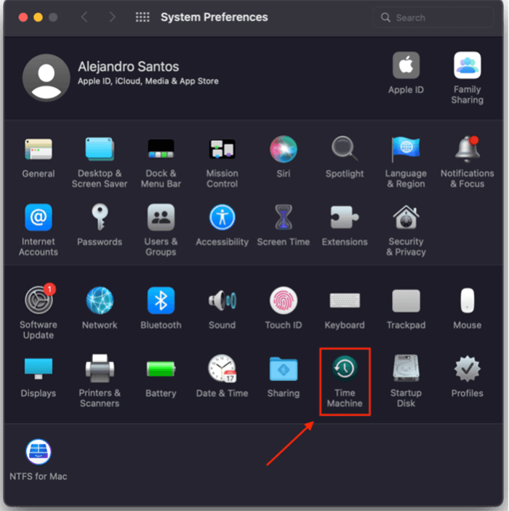Go back with the left chevron
Viewport: 509px width, 511px height.
[x=84, y=17]
